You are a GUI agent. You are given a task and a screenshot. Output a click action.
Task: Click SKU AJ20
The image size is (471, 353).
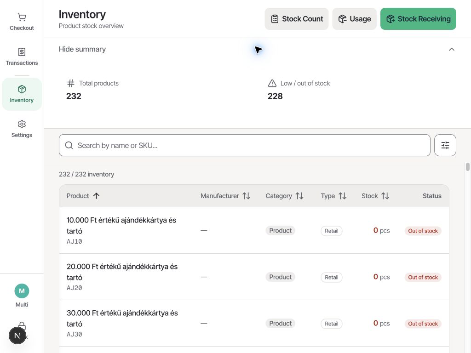(75, 288)
